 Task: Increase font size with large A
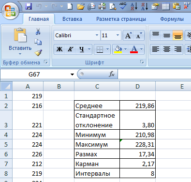(x=128, y=35)
